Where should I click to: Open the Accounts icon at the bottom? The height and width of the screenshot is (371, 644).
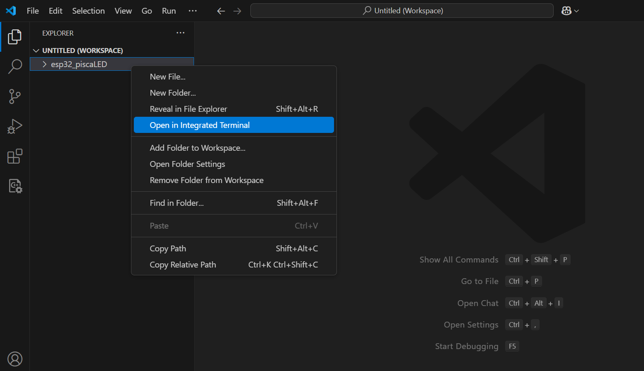pyautogui.click(x=15, y=359)
